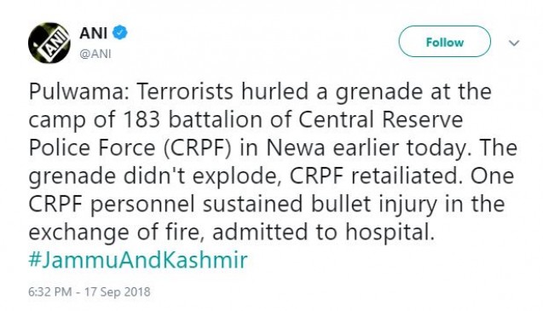Click the (CRPF) abbreviation in parentheses
Screen dimensions: 543x311
tap(197, 148)
